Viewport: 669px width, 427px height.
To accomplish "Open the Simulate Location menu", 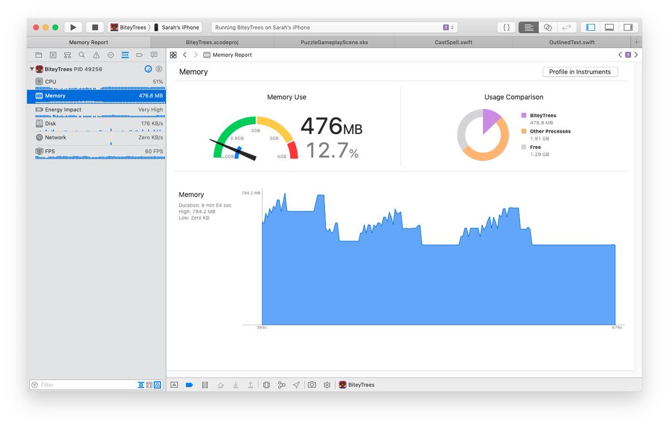I will 297,385.
